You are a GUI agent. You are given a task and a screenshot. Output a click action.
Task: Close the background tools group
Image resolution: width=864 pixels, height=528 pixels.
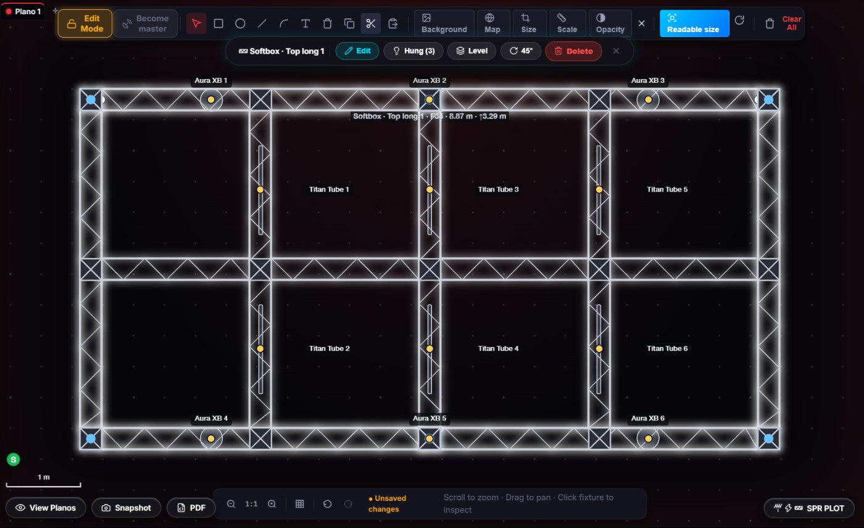pos(641,23)
